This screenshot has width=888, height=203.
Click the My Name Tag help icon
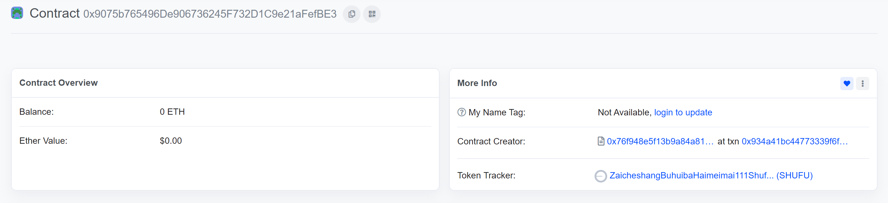pos(461,112)
